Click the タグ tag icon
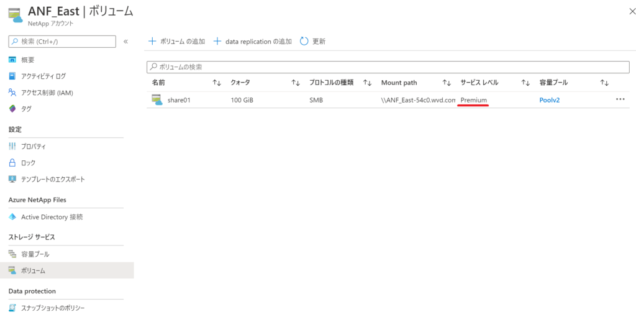636x317 pixels. pyautogui.click(x=12, y=109)
